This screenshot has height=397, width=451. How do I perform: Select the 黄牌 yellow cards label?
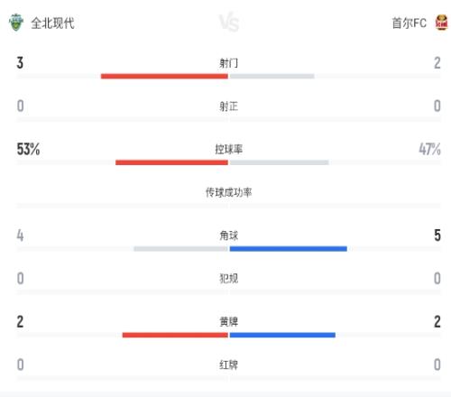tap(228, 321)
